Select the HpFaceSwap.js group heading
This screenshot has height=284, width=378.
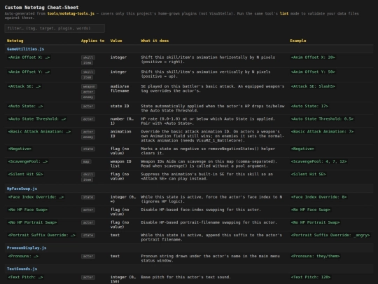point(22,189)
